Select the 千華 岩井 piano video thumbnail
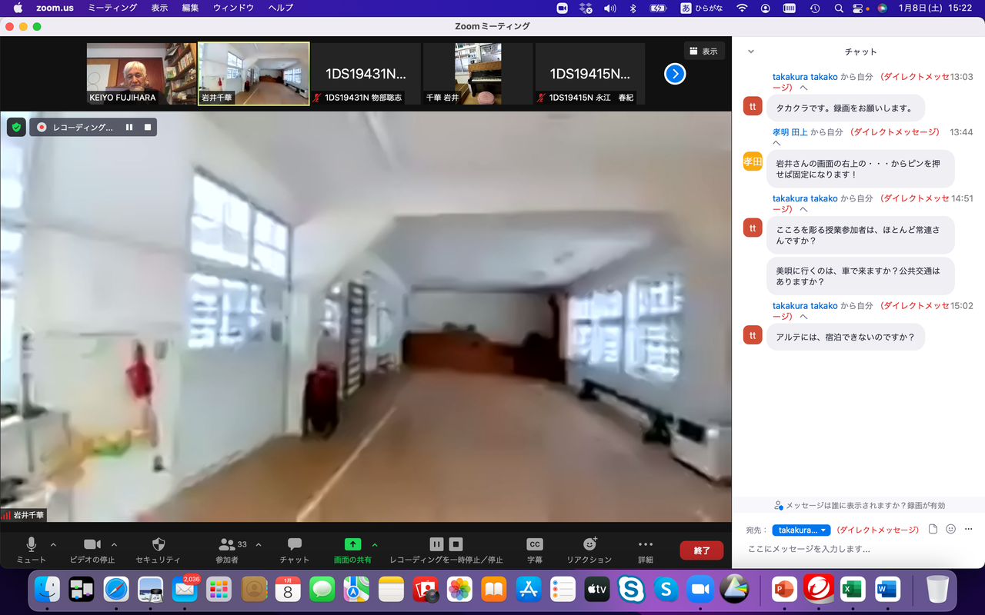The height and width of the screenshot is (615, 985). pos(478,74)
